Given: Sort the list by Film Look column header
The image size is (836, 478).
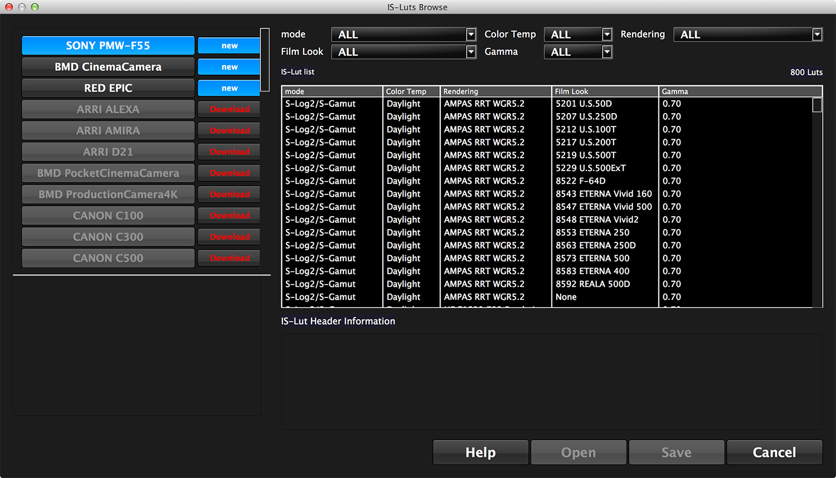Looking at the screenshot, I should point(604,91).
